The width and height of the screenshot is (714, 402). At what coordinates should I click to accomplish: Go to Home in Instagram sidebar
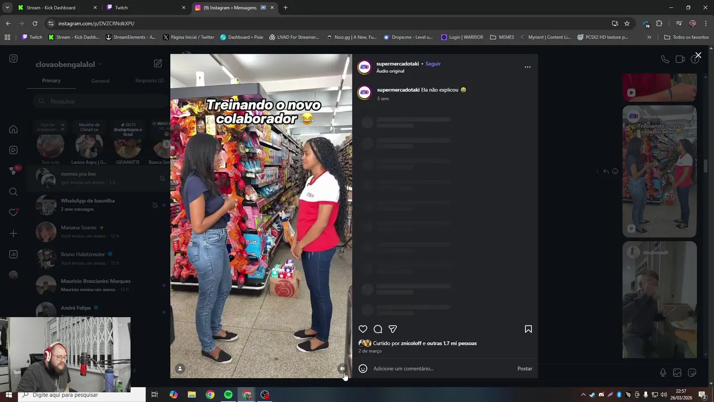point(13,130)
